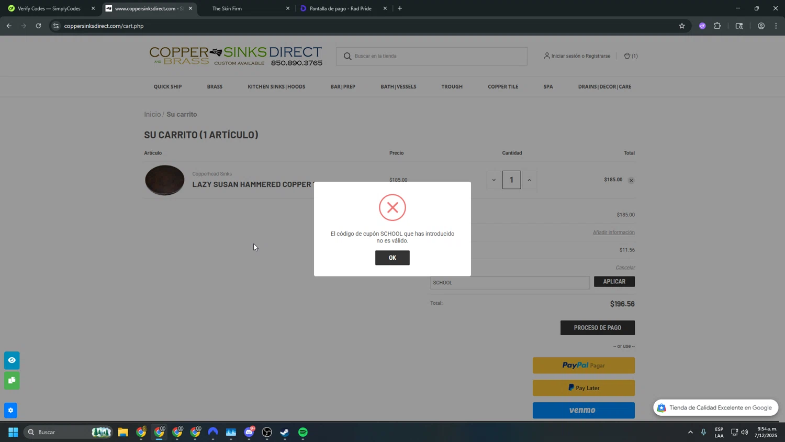
Task: Open the Brass menu
Action: point(215,87)
